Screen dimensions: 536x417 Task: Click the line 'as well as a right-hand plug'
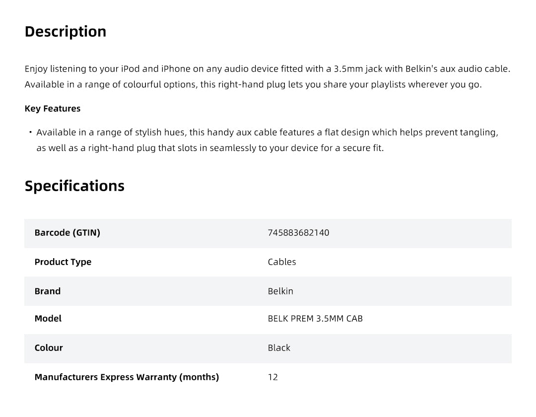point(210,148)
